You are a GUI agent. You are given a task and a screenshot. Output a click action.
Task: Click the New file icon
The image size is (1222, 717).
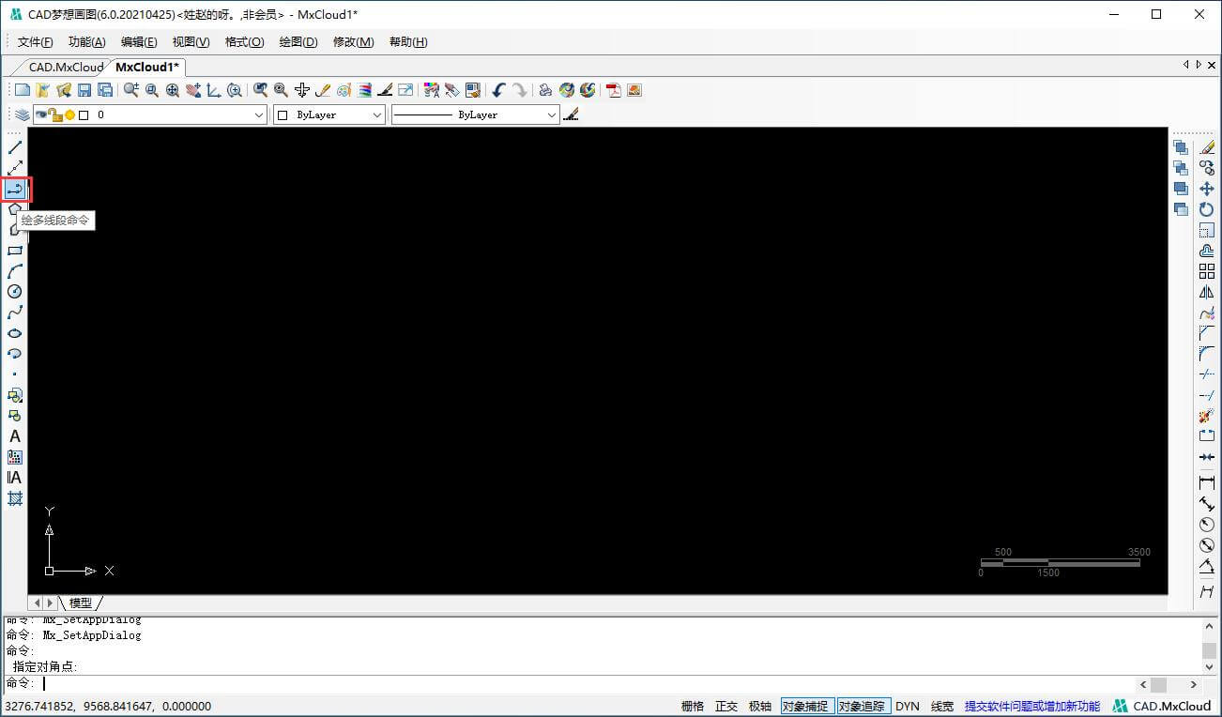pyautogui.click(x=23, y=90)
